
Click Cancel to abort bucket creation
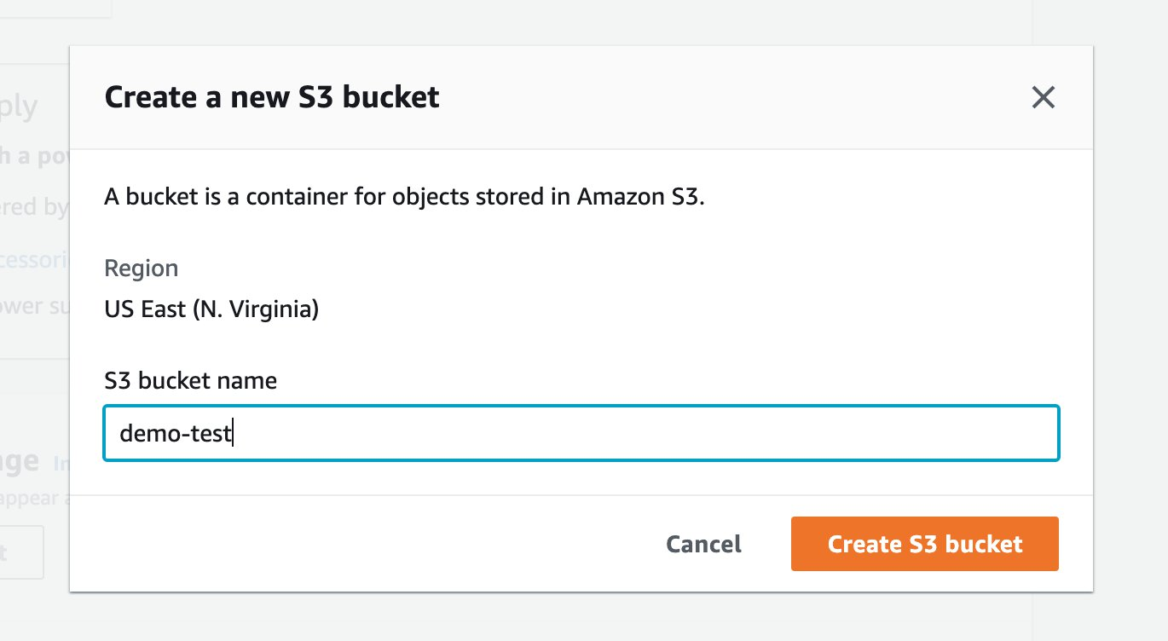703,544
